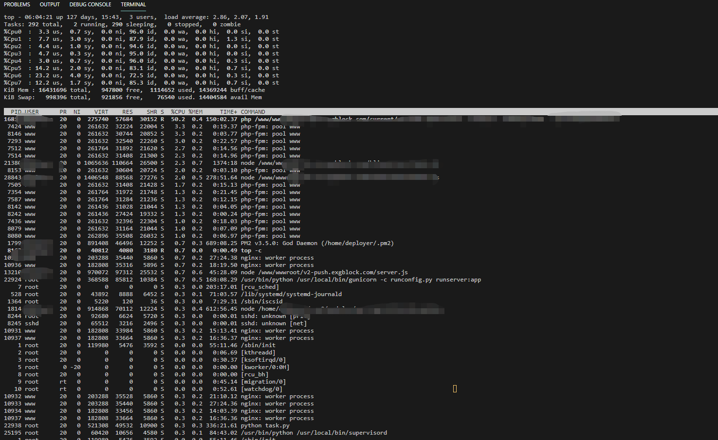
Task: Select the DEBUG CONSOLE tab
Action: point(90,4)
